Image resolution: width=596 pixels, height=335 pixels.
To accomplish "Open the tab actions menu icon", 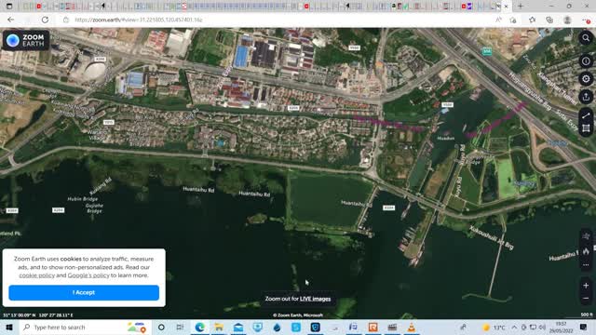I will (9, 7).
